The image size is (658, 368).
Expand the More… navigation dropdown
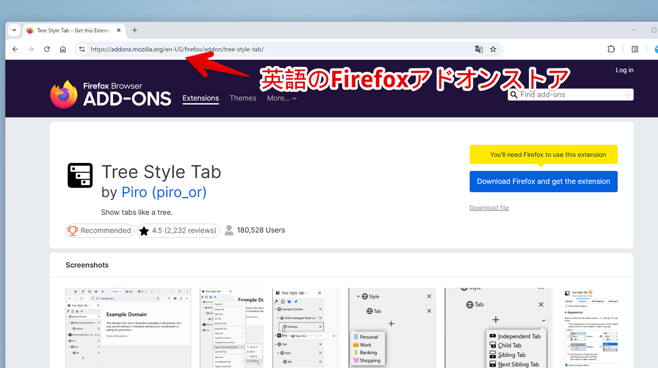point(282,98)
